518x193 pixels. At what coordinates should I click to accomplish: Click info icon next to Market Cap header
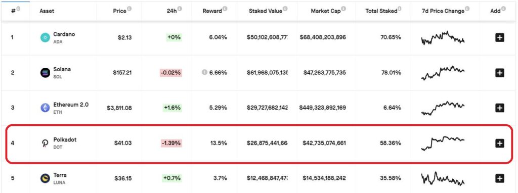pos(343,9)
